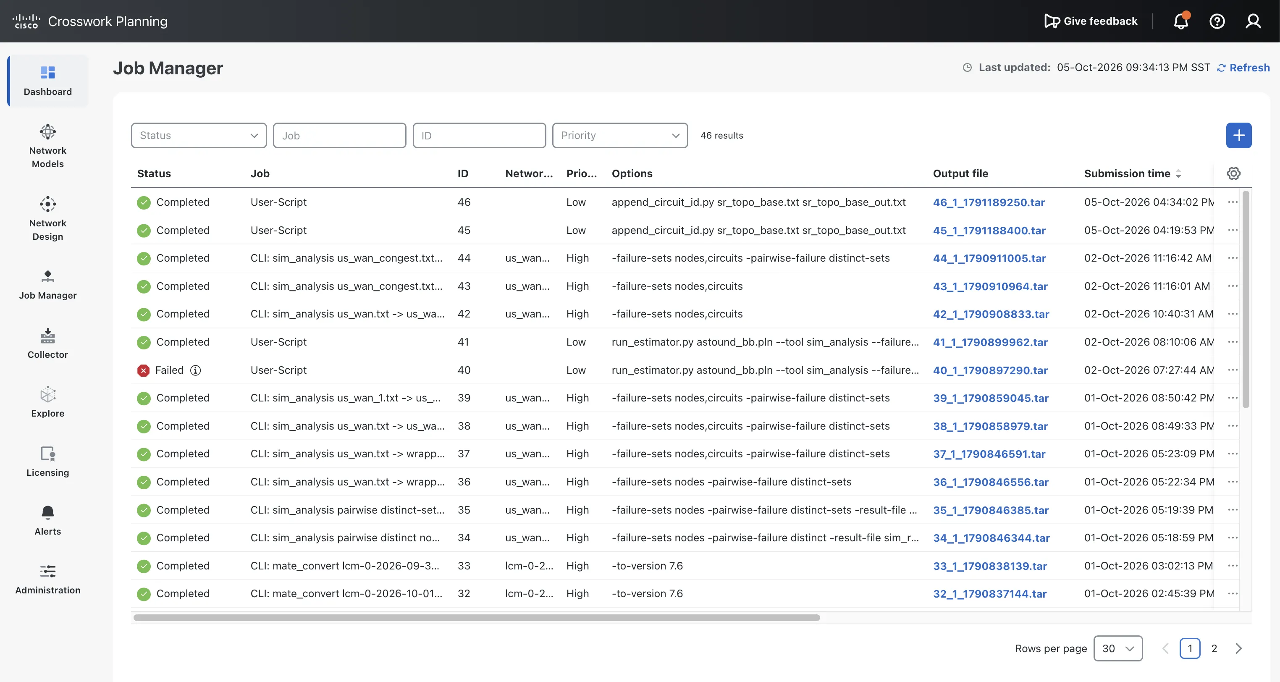Open the Licensing section
The width and height of the screenshot is (1280, 682).
[x=48, y=462]
